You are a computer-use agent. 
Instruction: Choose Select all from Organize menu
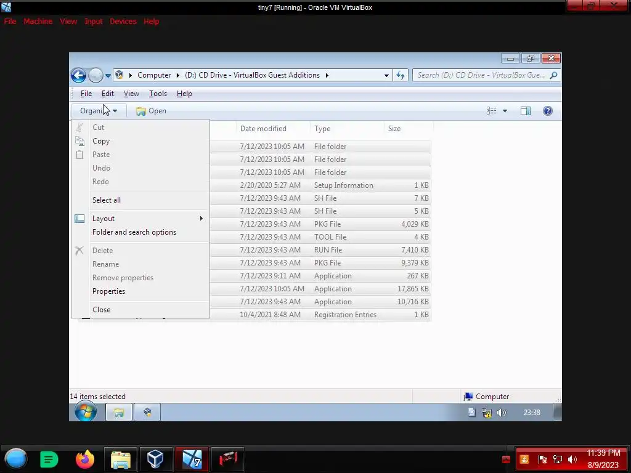click(140, 200)
